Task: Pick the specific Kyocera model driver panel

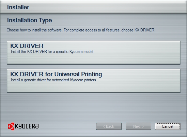Action: (94, 52)
